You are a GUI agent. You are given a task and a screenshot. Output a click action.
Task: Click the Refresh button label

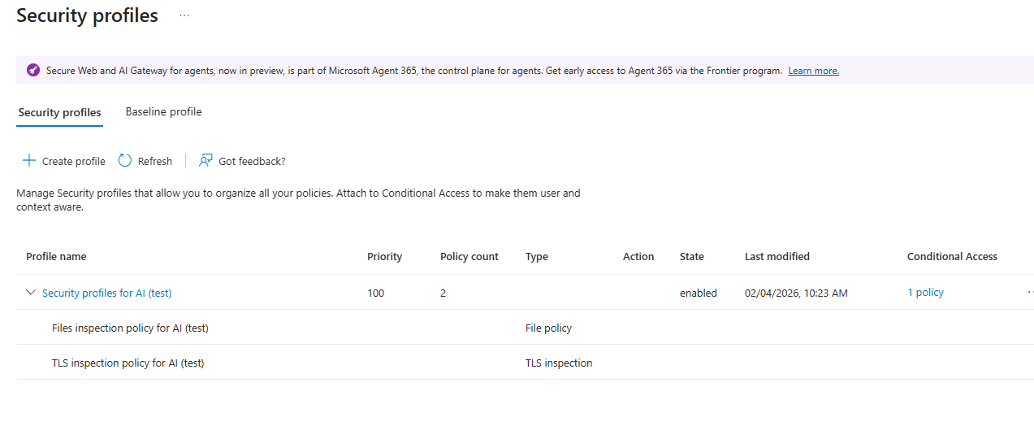point(155,161)
